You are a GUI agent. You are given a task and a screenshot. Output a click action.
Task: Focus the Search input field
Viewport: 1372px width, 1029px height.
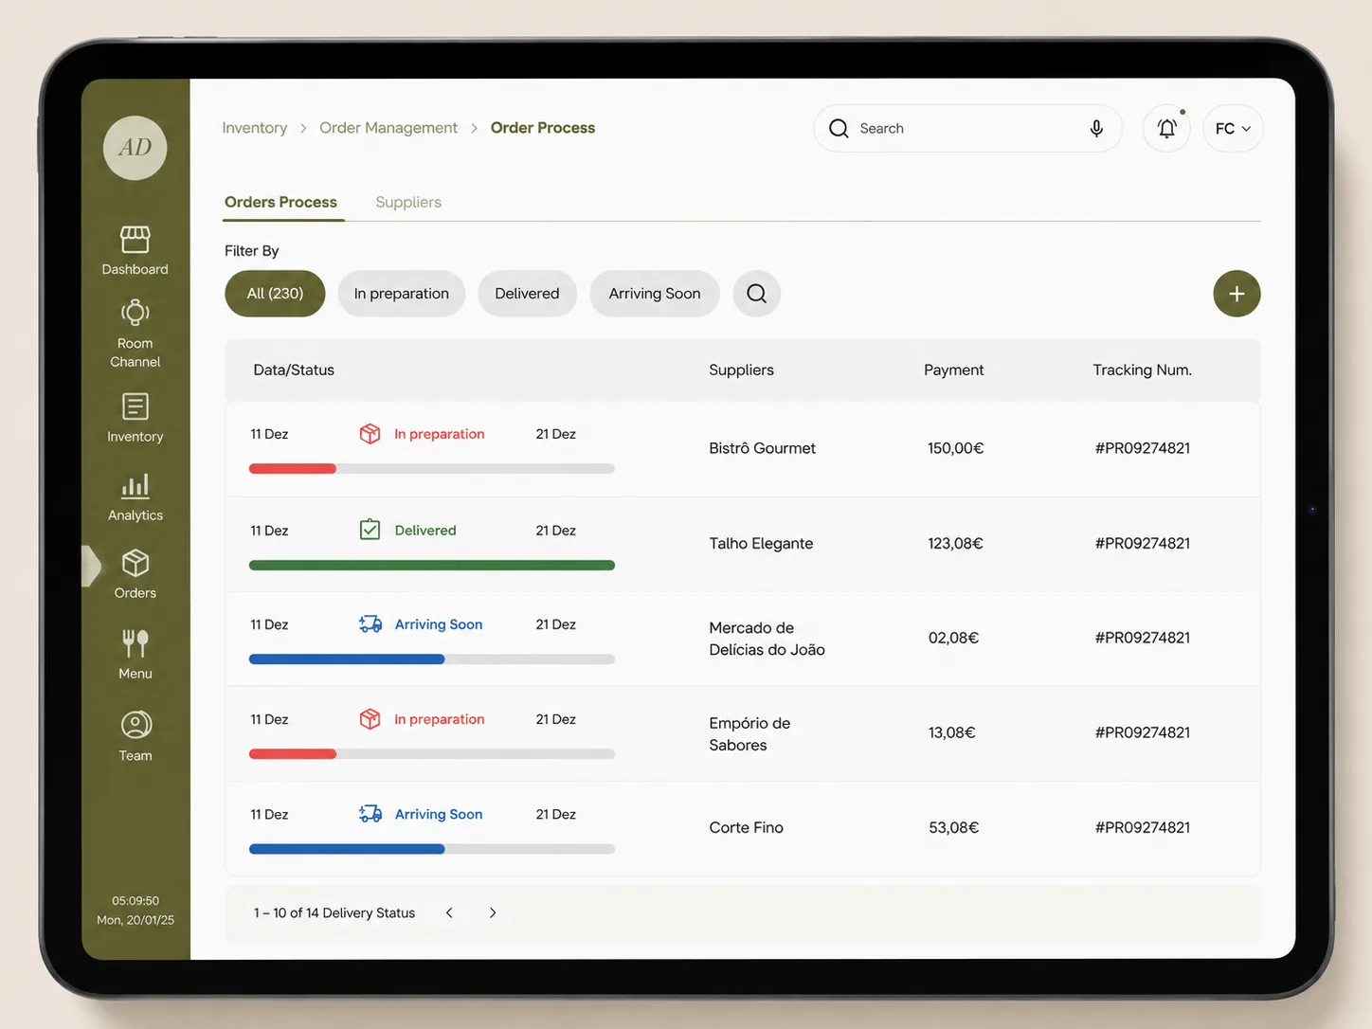pos(967,128)
